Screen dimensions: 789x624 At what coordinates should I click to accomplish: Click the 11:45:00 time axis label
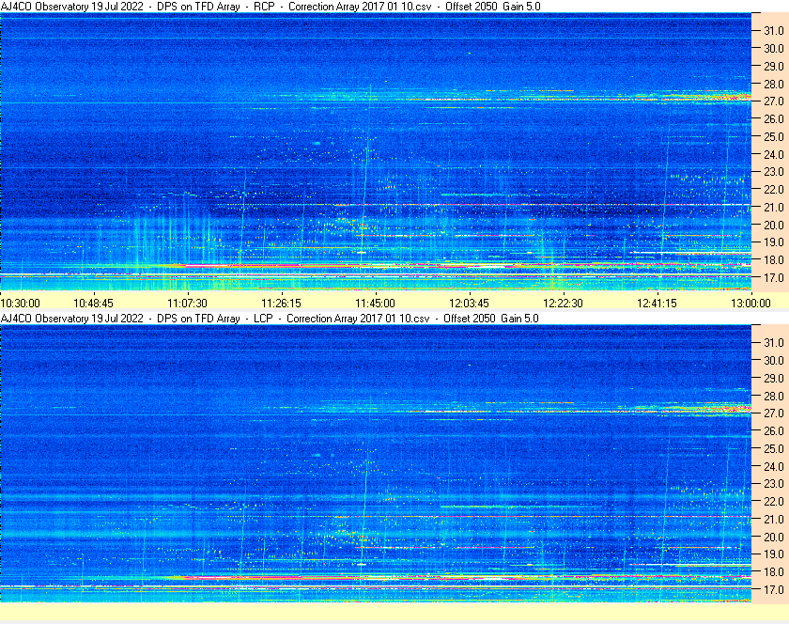click(376, 304)
